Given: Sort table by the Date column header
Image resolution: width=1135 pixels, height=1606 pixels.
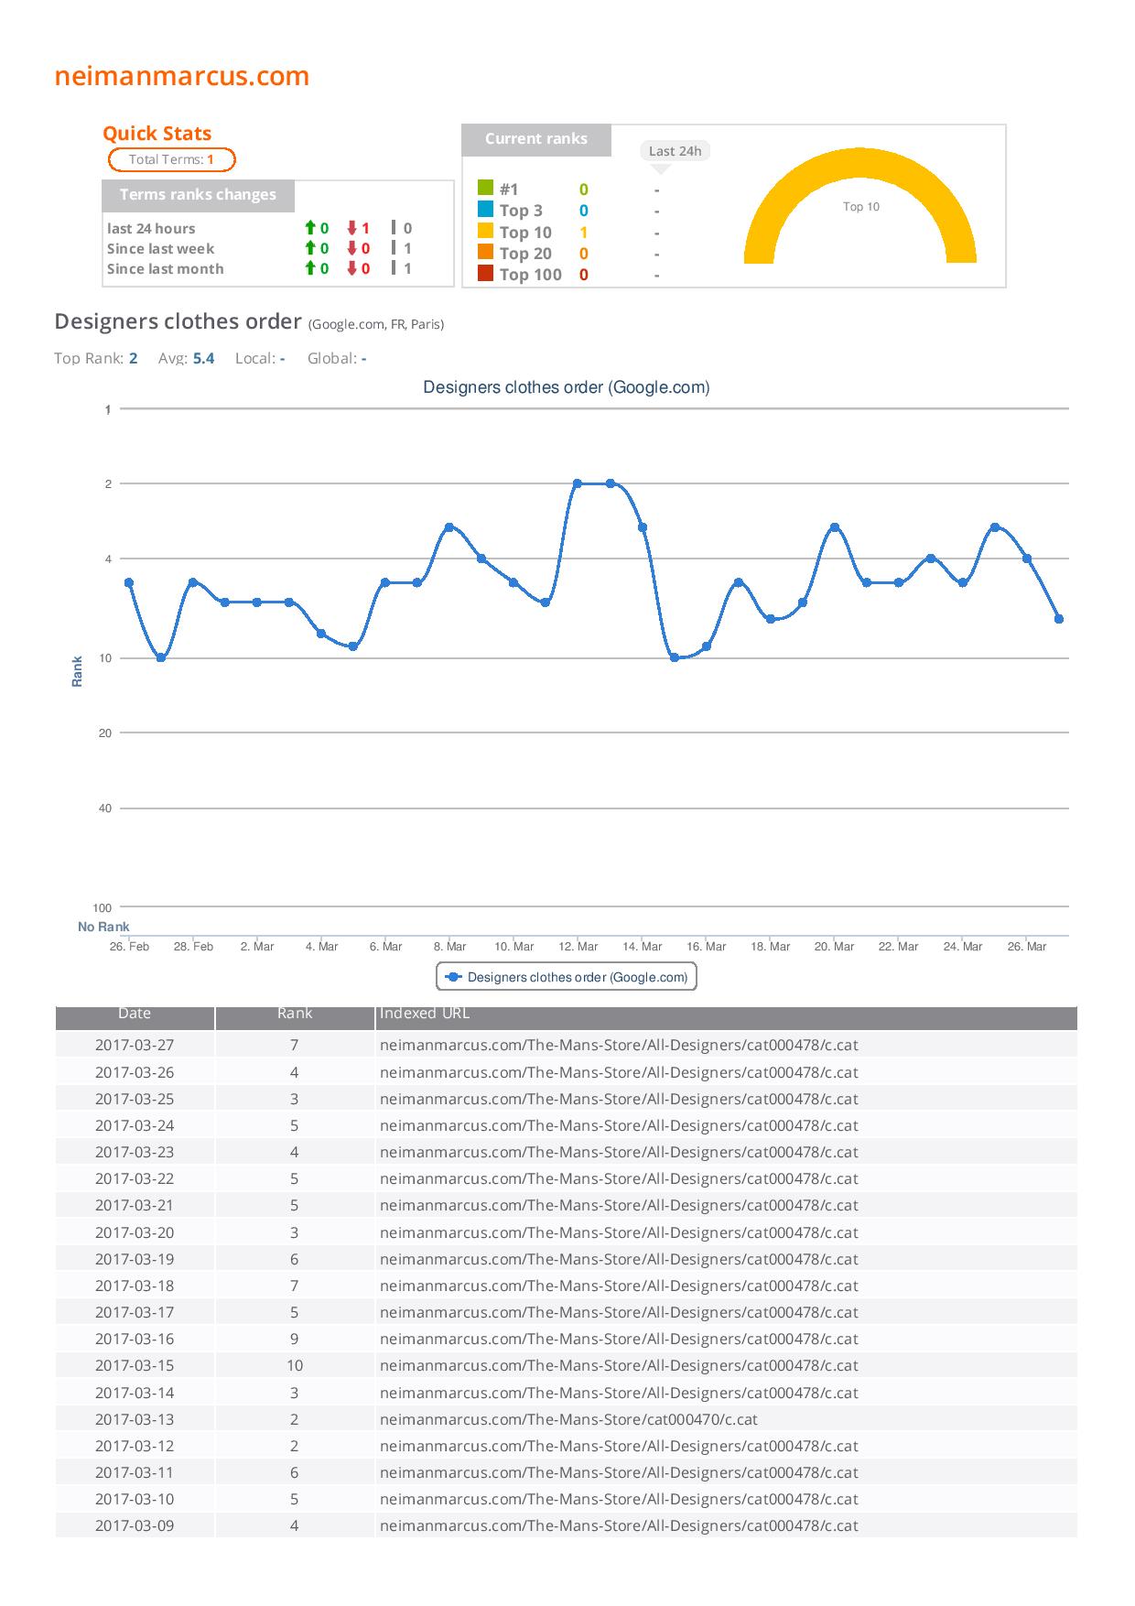Looking at the screenshot, I should click(135, 1014).
